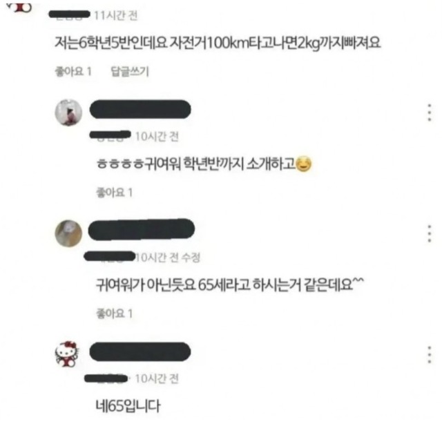Select the 자전거100km comment text
The height and width of the screenshot is (426, 442).
[x=218, y=43]
